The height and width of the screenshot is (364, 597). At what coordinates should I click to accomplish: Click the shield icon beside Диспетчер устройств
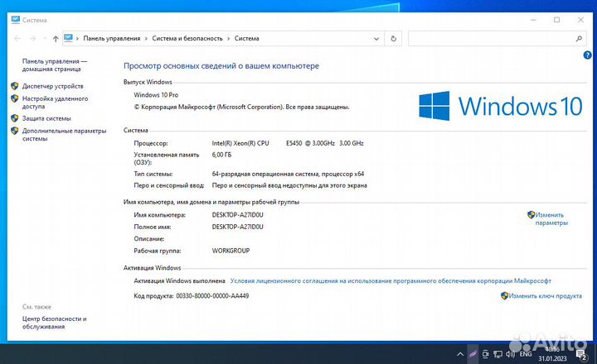[x=15, y=86]
